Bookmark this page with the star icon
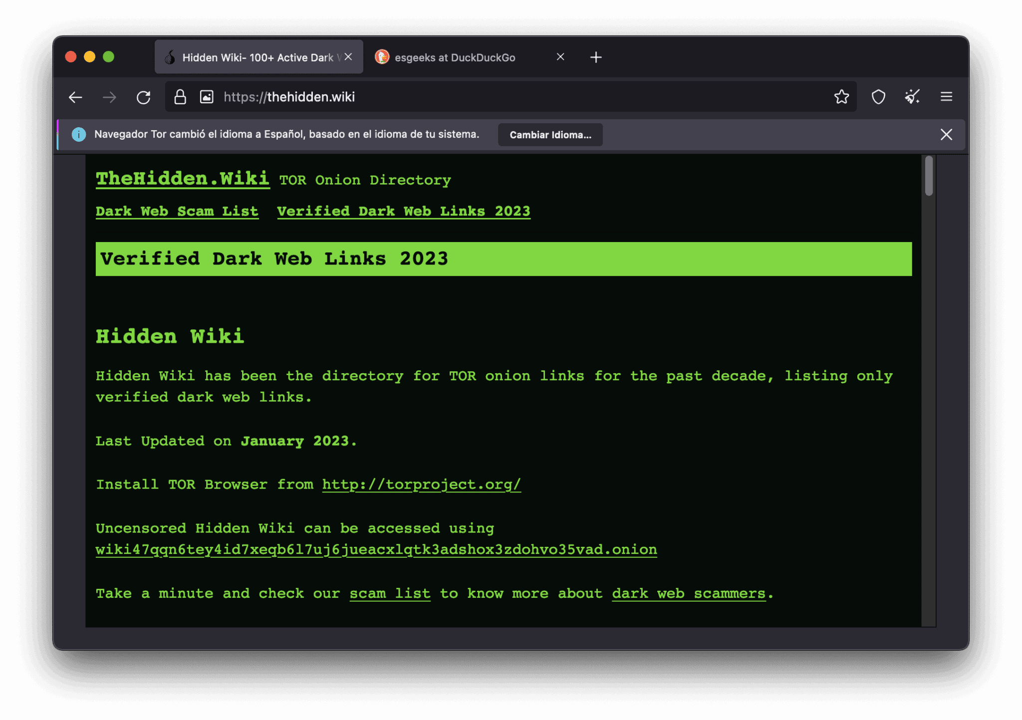 click(x=842, y=97)
